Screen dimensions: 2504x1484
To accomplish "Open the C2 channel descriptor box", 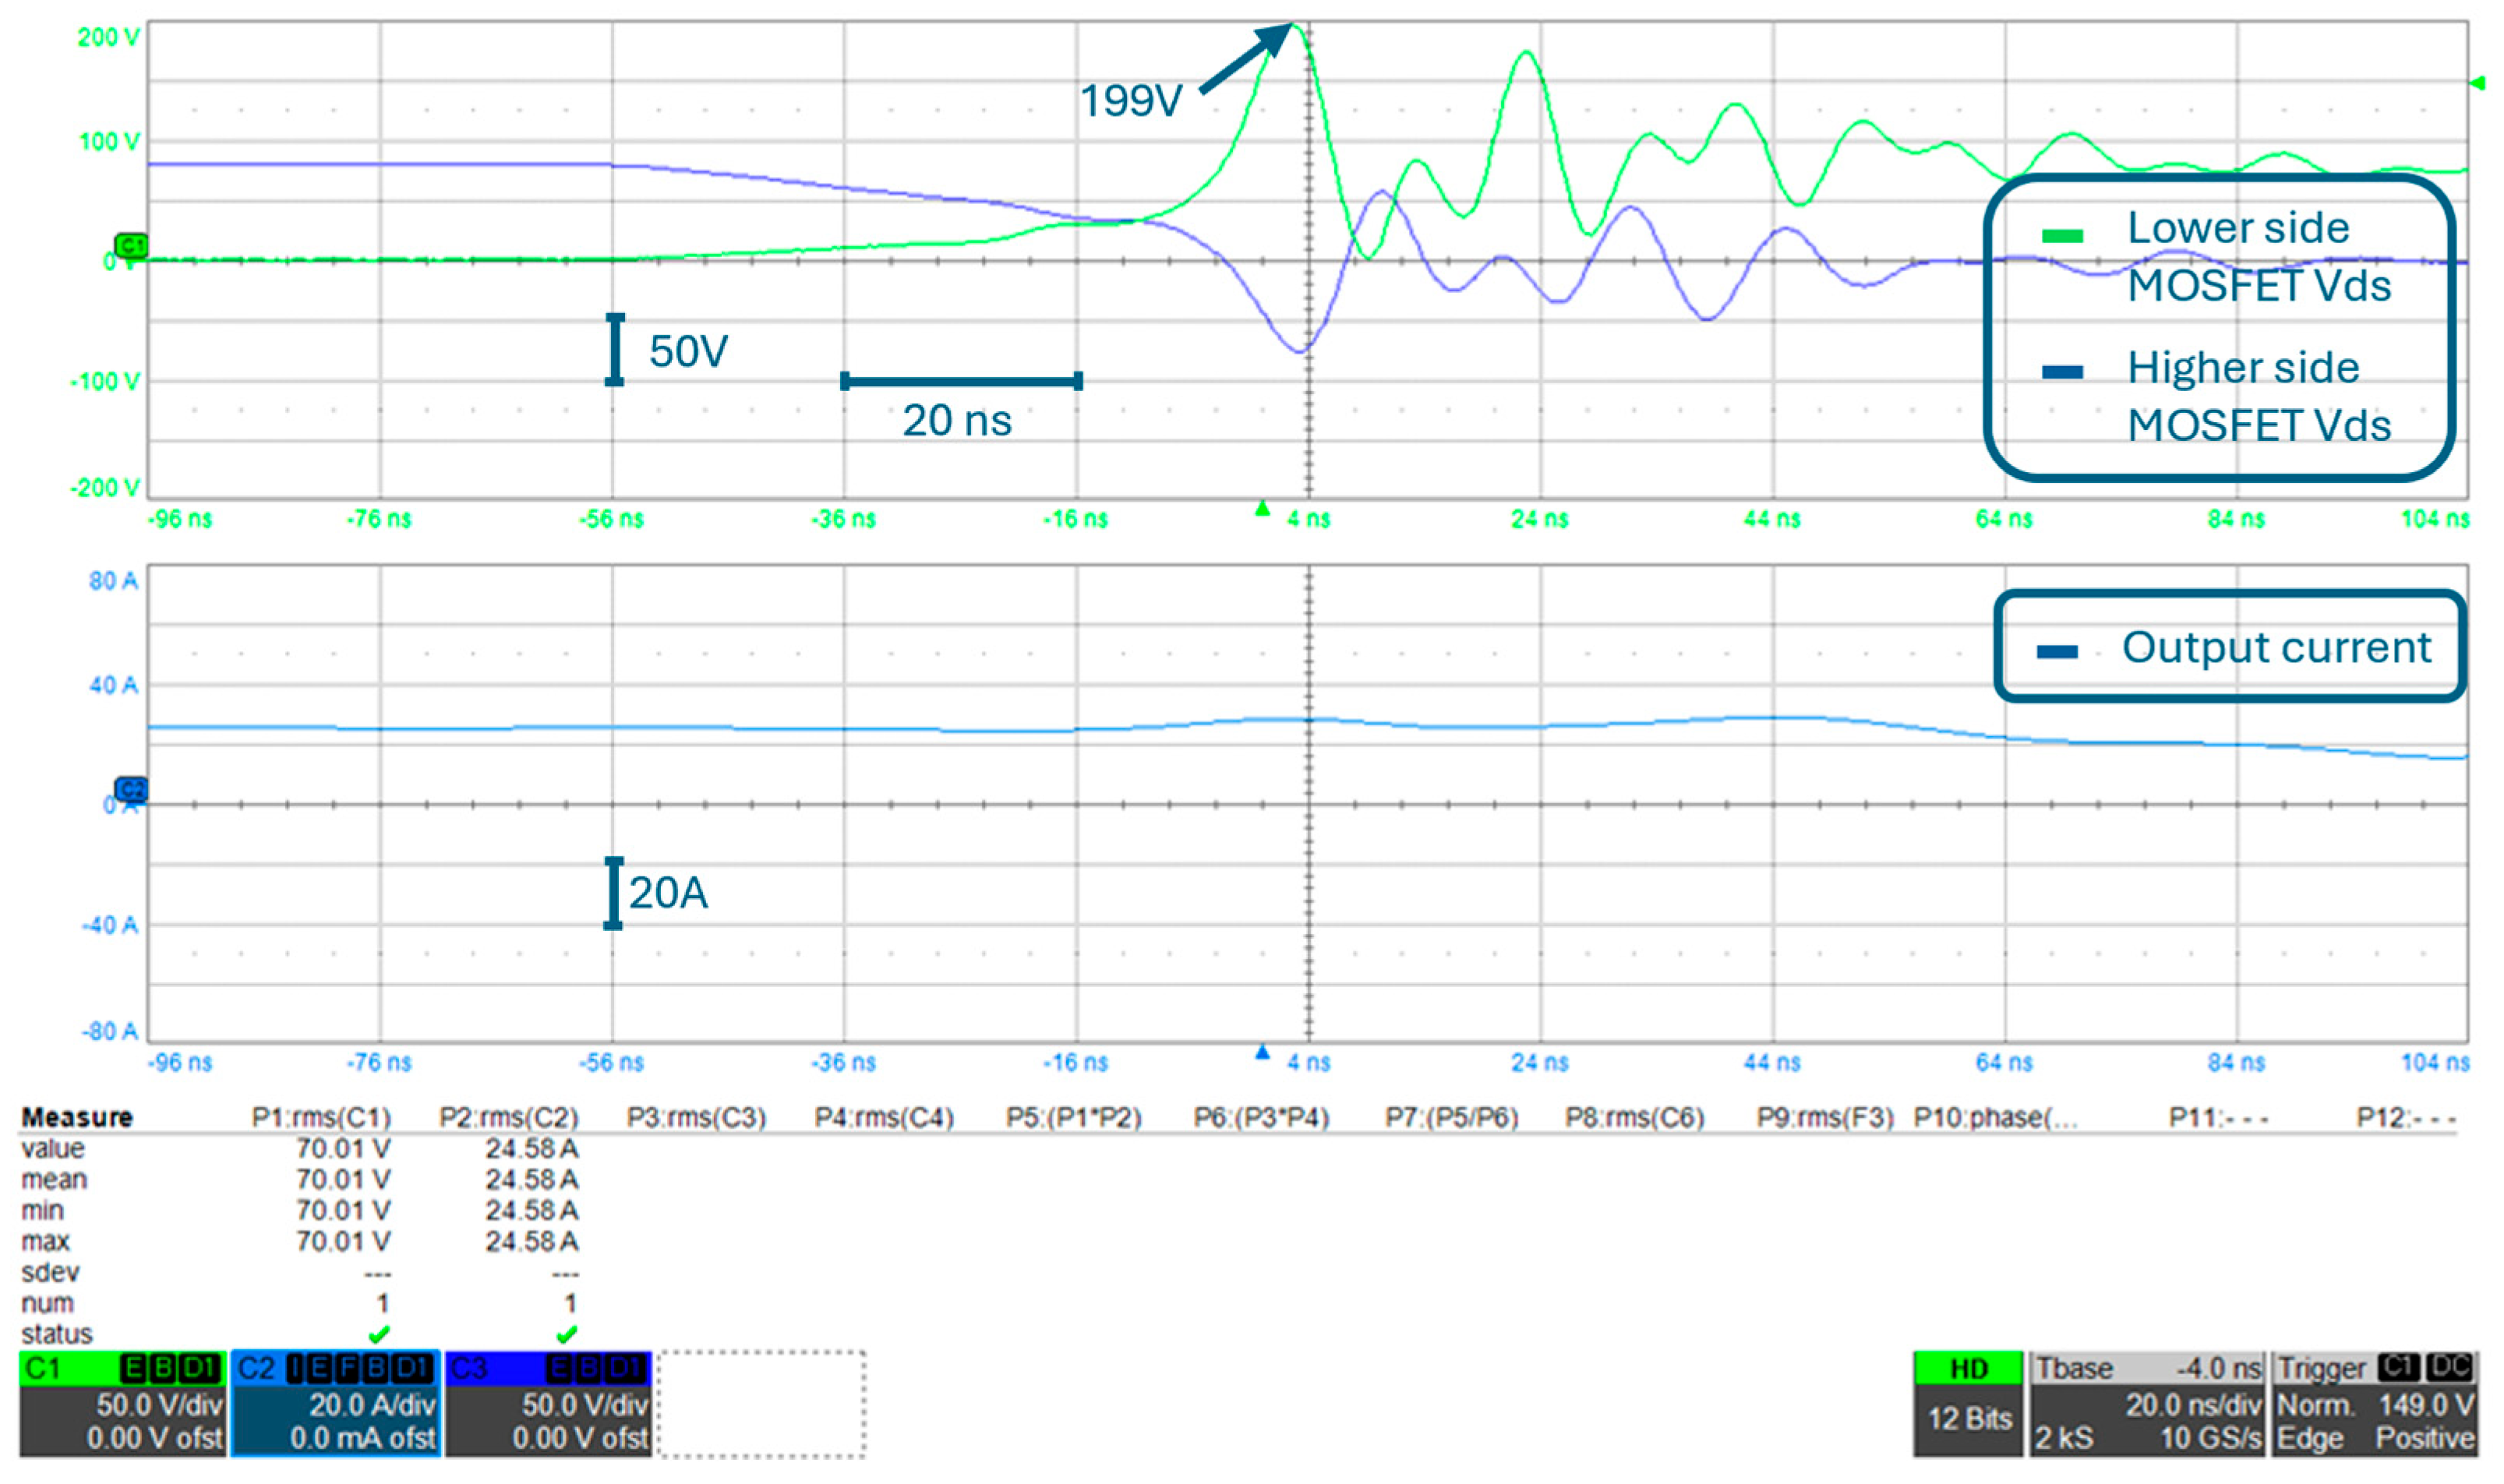I will point(335,1404).
